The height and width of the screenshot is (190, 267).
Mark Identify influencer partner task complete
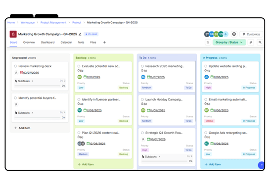point(79,99)
